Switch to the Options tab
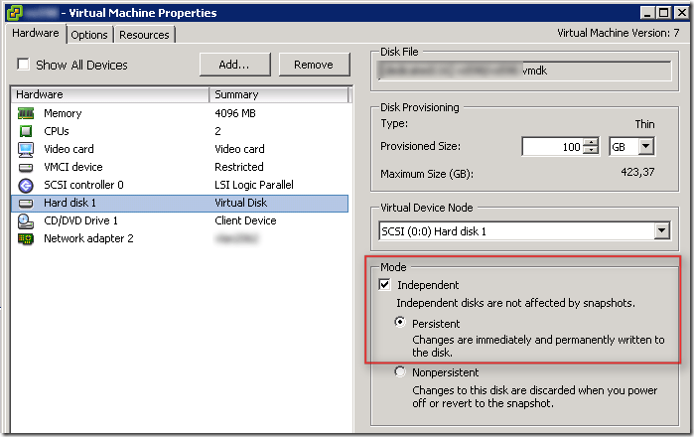This screenshot has width=694, height=437. click(89, 34)
